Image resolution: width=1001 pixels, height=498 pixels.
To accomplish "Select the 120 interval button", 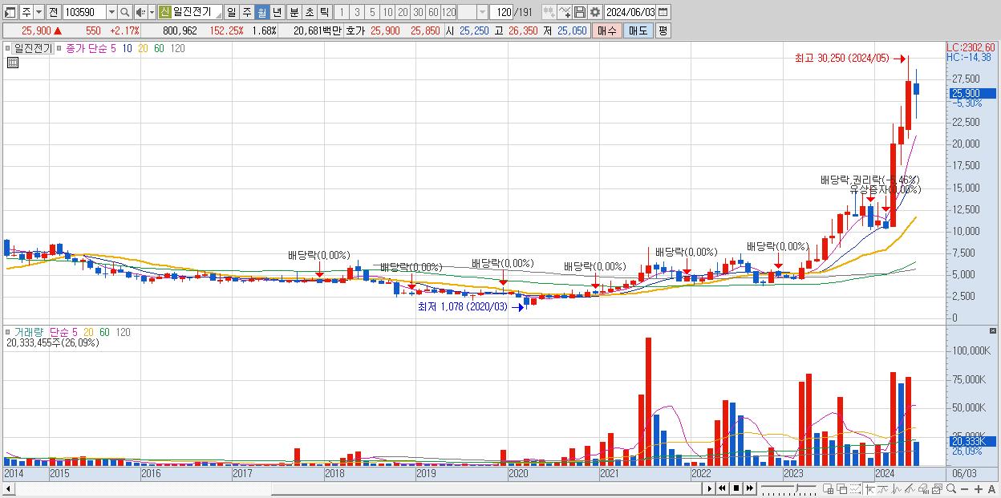I will (448, 12).
